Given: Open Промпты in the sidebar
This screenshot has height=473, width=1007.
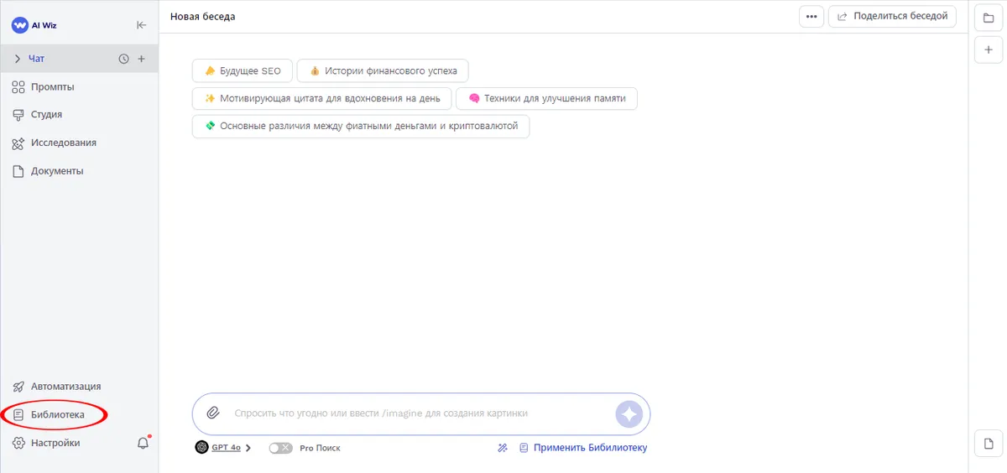Looking at the screenshot, I should pos(52,86).
